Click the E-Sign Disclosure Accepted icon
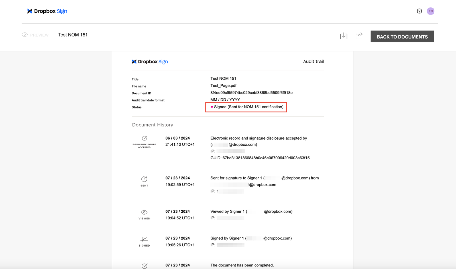456x269 pixels. pyautogui.click(x=144, y=138)
